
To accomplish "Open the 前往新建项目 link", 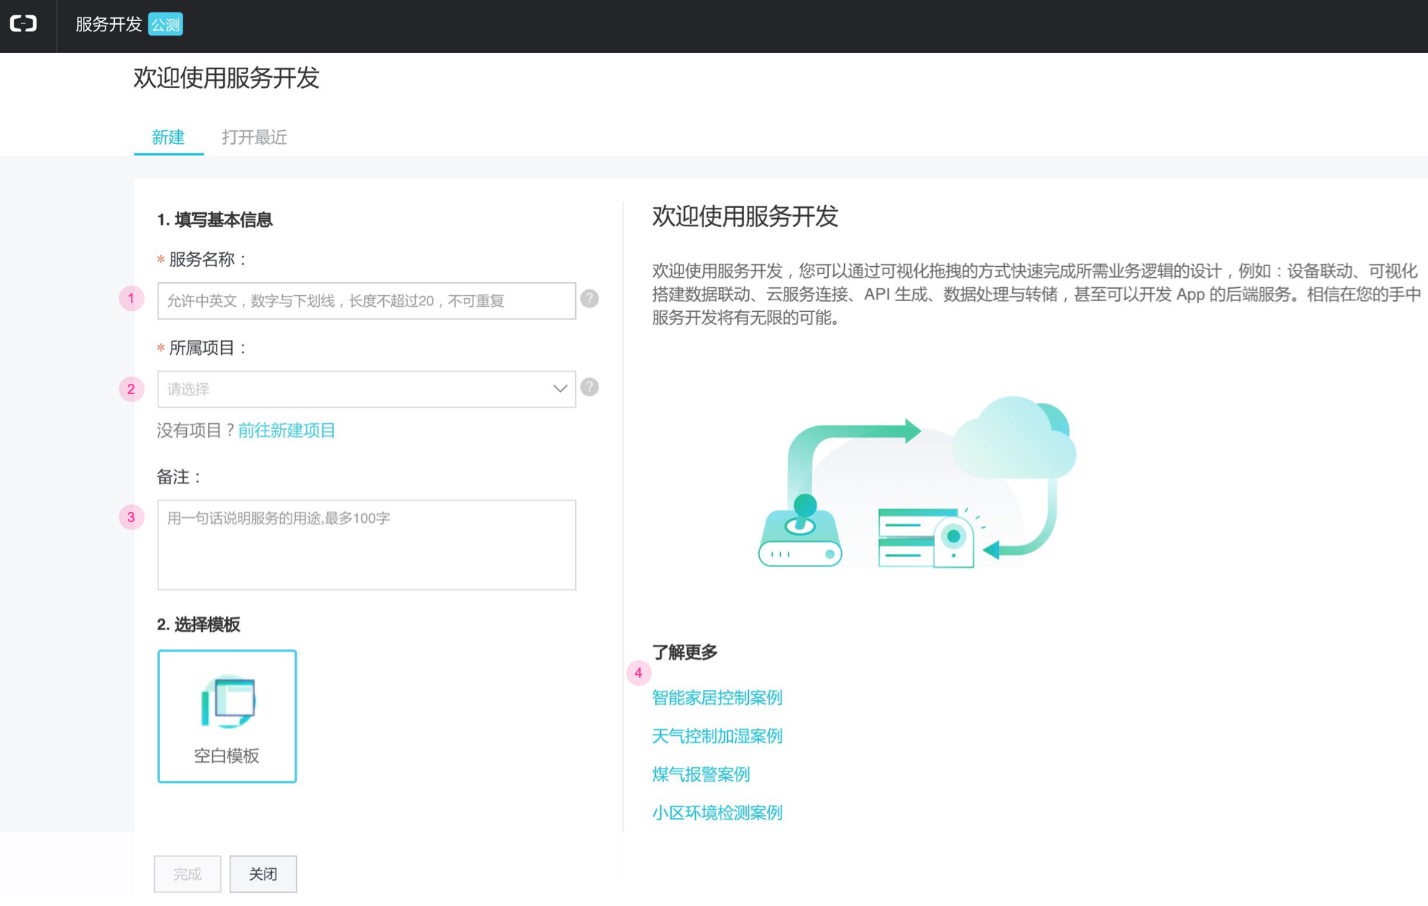I will tap(286, 430).
